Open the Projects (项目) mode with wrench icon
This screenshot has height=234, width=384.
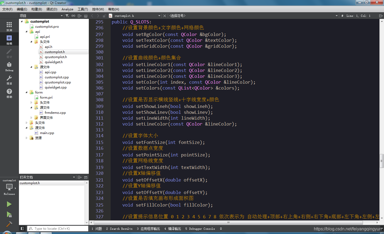click(x=9, y=80)
